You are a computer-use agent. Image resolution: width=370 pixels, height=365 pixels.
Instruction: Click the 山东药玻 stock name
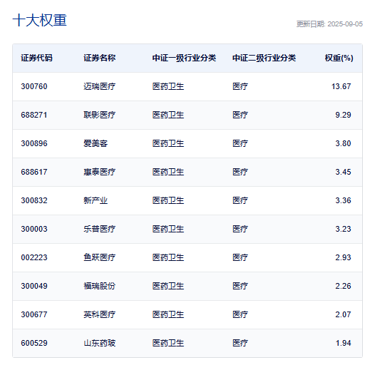click(x=99, y=343)
